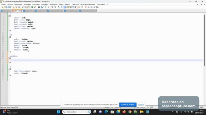The width and height of the screenshot is (206, 115).
Task: Click the 'margin: auto;' code line
Action: click(x=21, y=50)
